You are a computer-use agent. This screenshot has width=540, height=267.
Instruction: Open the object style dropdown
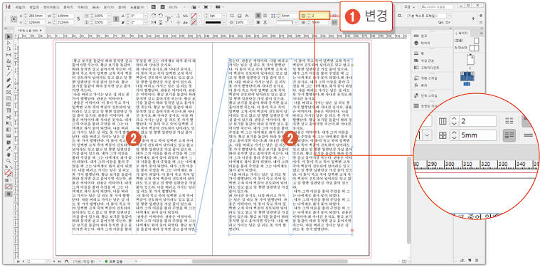tap(449, 16)
